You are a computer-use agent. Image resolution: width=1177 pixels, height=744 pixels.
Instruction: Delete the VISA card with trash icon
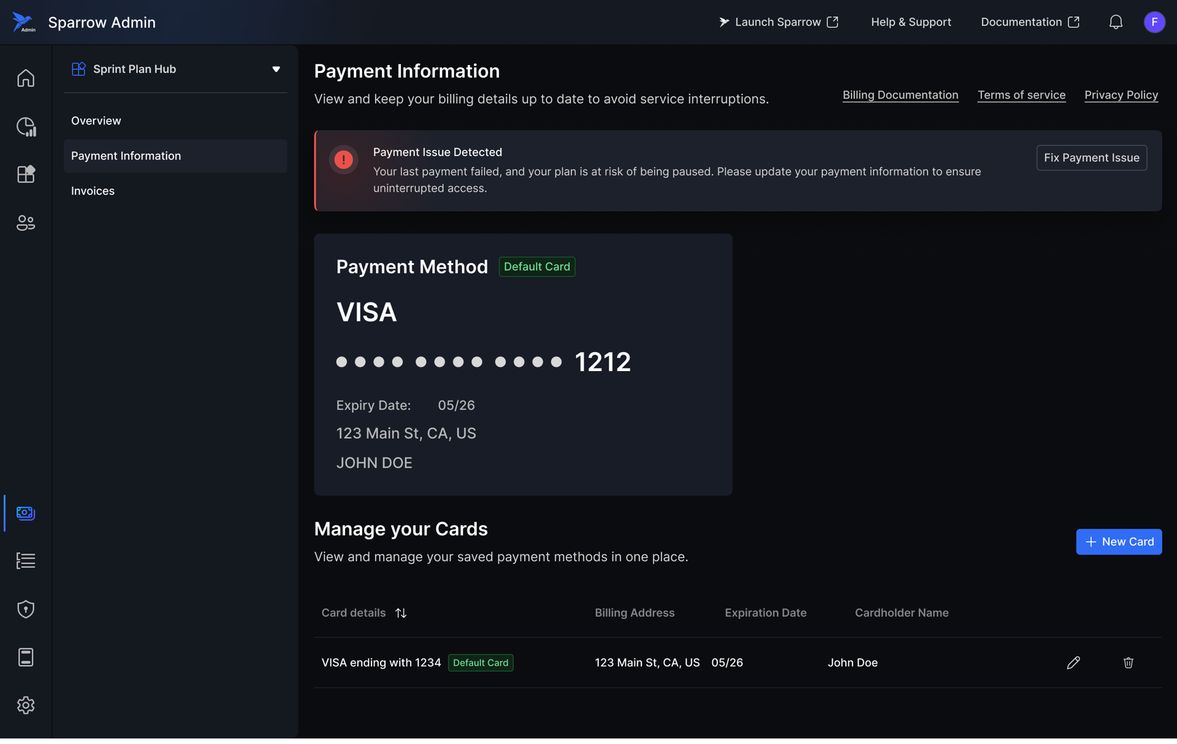(1128, 663)
